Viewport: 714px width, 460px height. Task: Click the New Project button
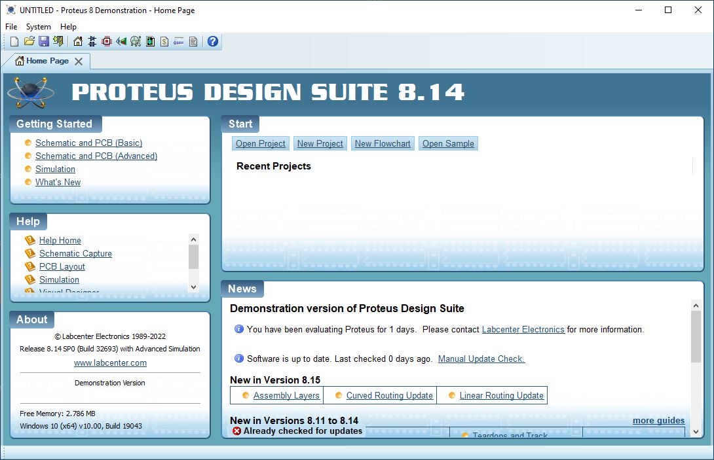tap(320, 144)
